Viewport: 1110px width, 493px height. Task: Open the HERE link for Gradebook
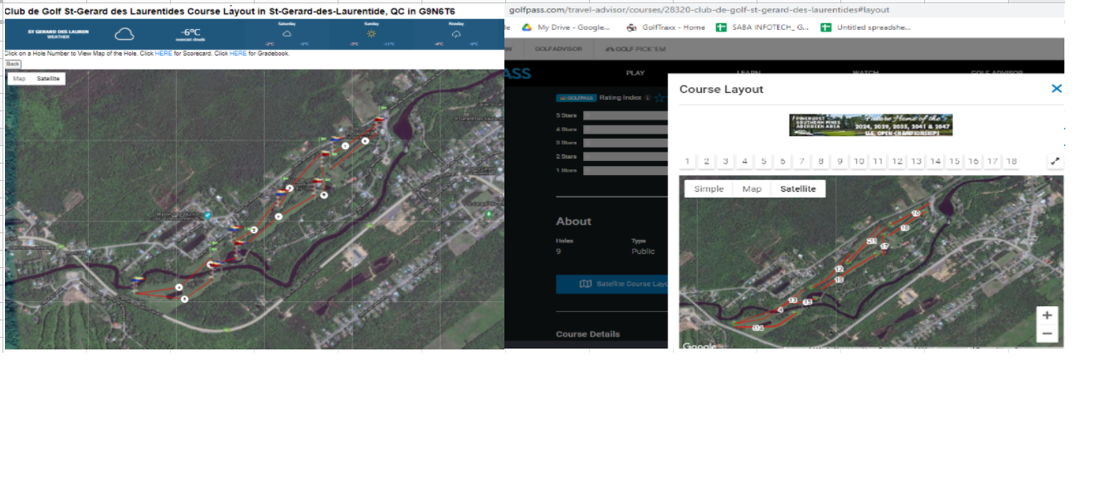(x=238, y=53)
